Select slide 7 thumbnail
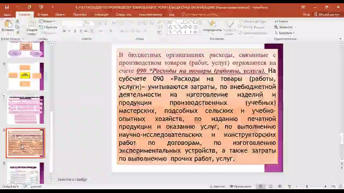This screenshot has width=344, height=193. 25,110
